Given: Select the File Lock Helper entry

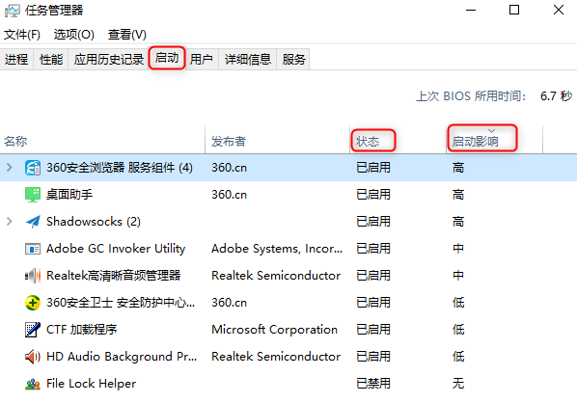Looking at the screenshot, I should coord(91,384).
